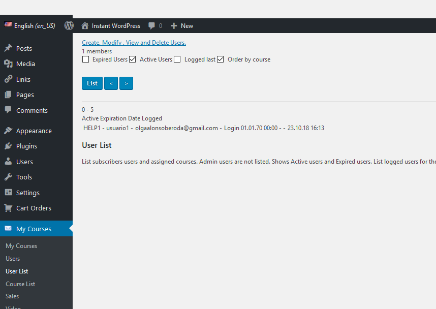
Task: Click the User List heading
Action: [x=97, y=145]
